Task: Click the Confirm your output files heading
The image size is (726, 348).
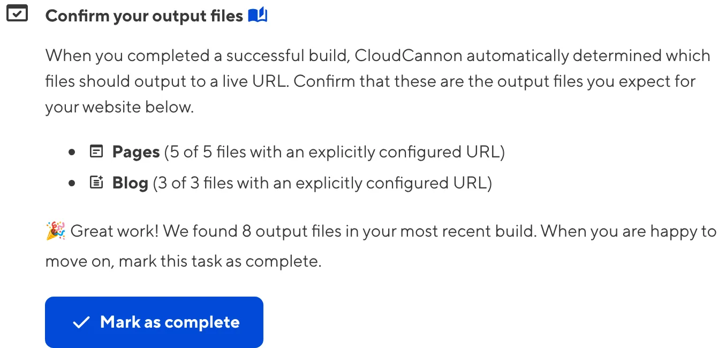Action: coord(145,16)
